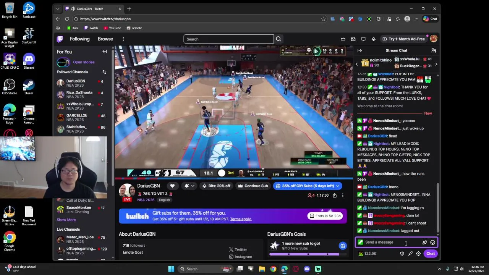Open Twitch notifications inbox icon
489x275 pixels.
(353, 39)
